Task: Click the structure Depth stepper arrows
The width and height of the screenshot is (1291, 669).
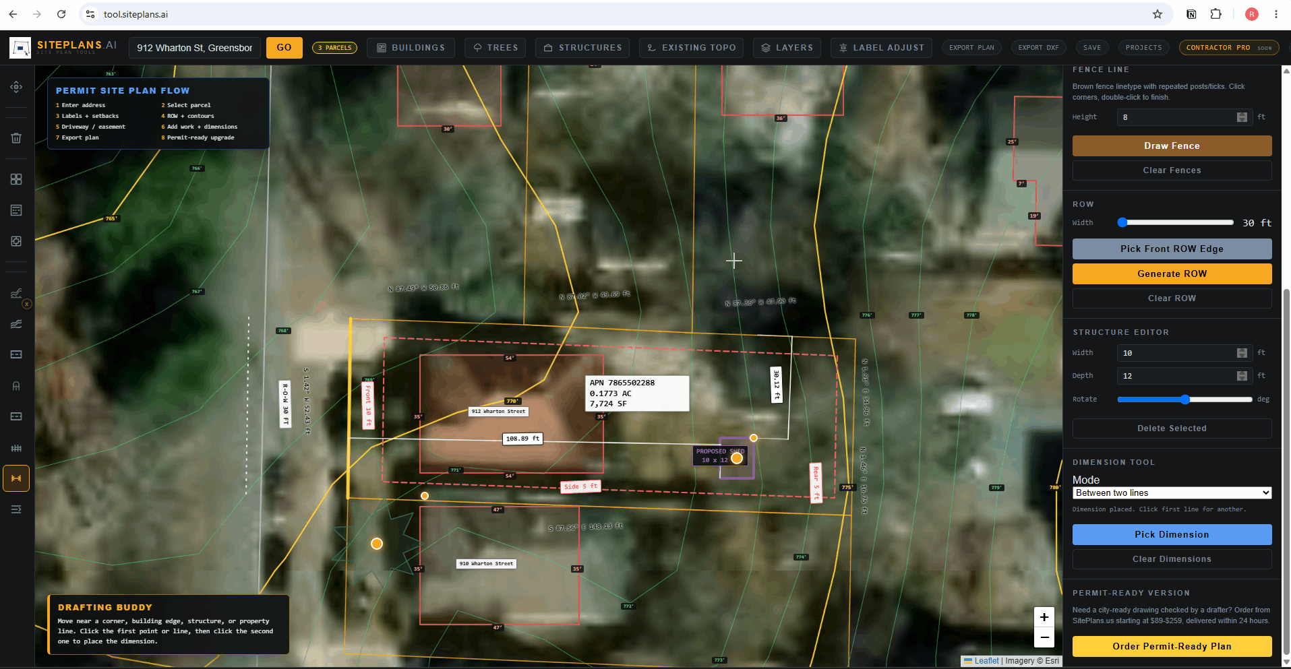Action: click(x=1242, y=376)
